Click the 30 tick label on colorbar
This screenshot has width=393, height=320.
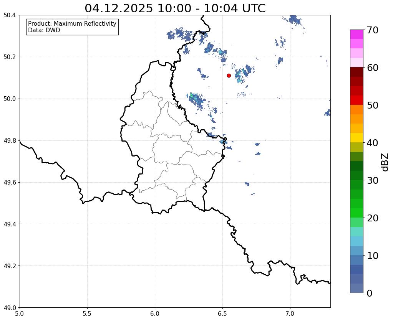click(373, 180)
